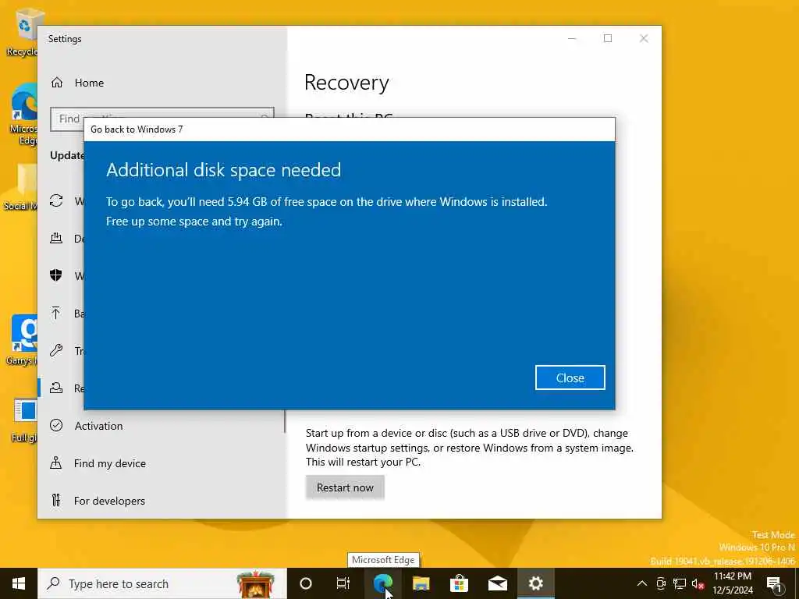Click the Settings gear in the taskbar
This screenshot has height=599, width=799.
[x=535, y=583]
